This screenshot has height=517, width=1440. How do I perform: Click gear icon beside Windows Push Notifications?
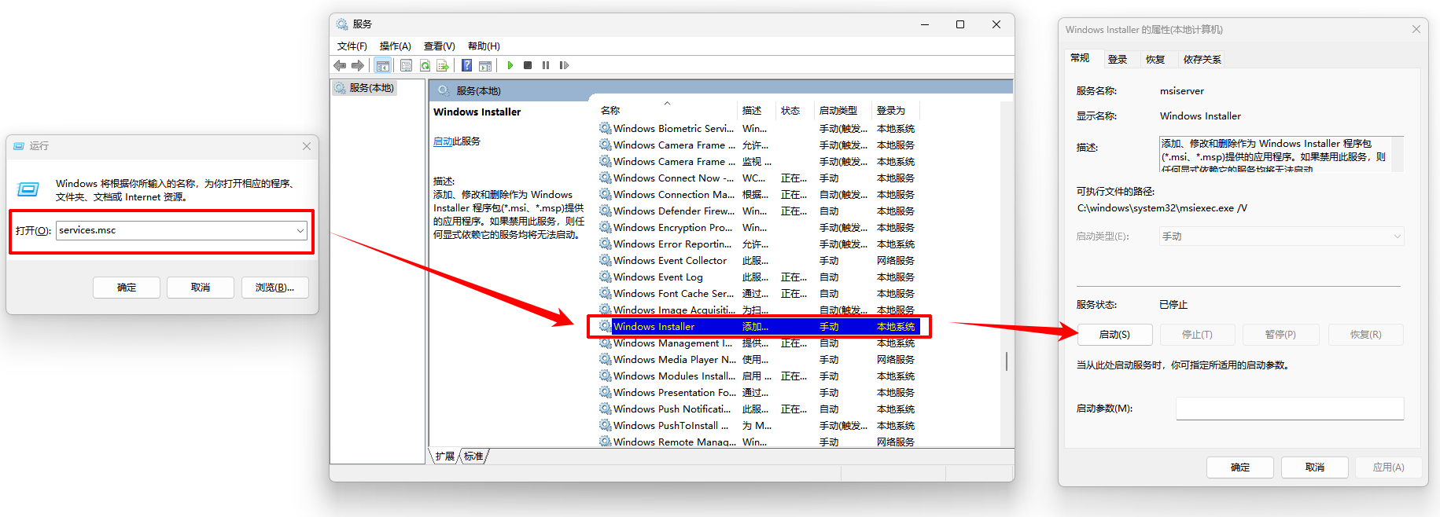pos(605,409)
